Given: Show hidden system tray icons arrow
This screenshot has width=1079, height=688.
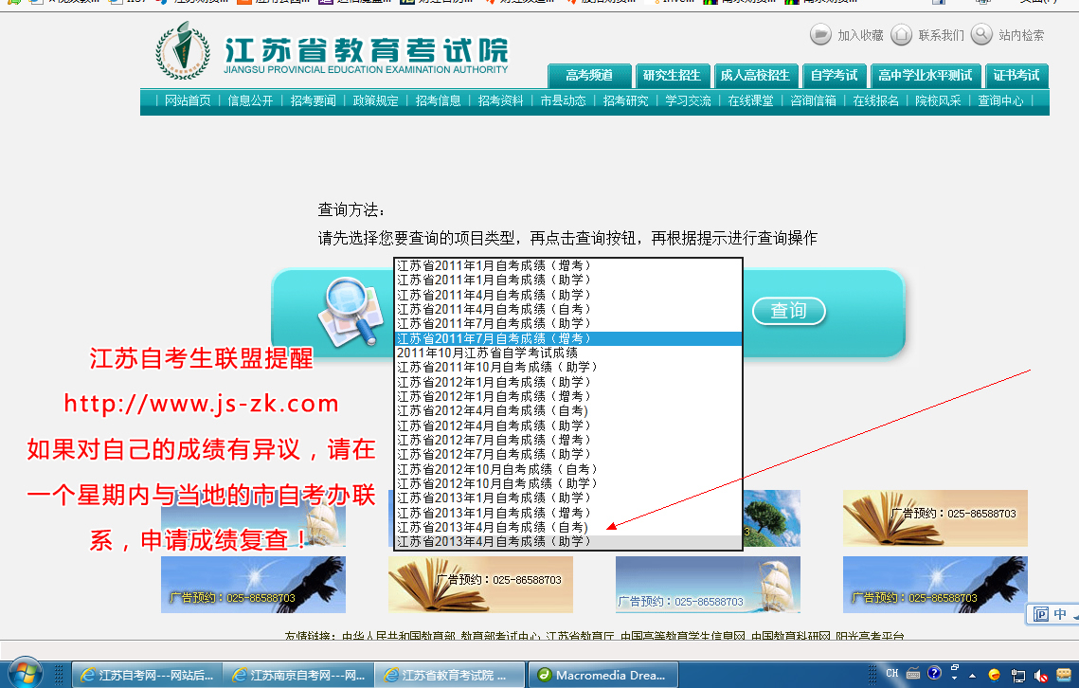Looking at the screenshot, I should tap(973, 675).
